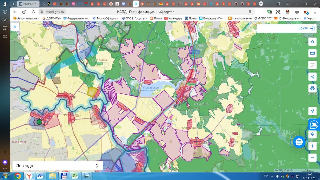The image size is (320, 180).
Task: Click the green dot map marker
Action: pyautogui.click(x=39, y=122)
